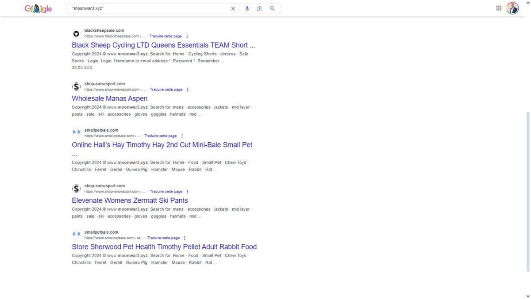Viewport: 531px width, 299px height.
Task: Open more options for Hall's Hay Timothy result
Action: [182, 136]
